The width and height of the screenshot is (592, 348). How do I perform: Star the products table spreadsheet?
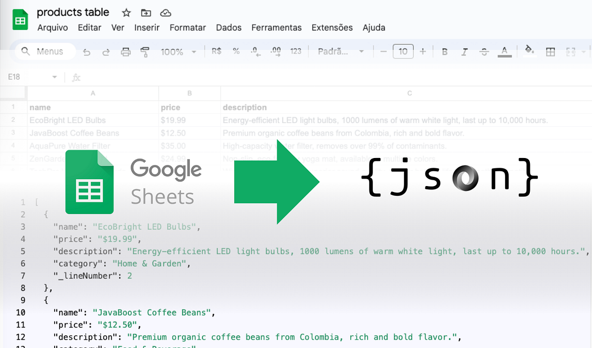coord(126,12)
